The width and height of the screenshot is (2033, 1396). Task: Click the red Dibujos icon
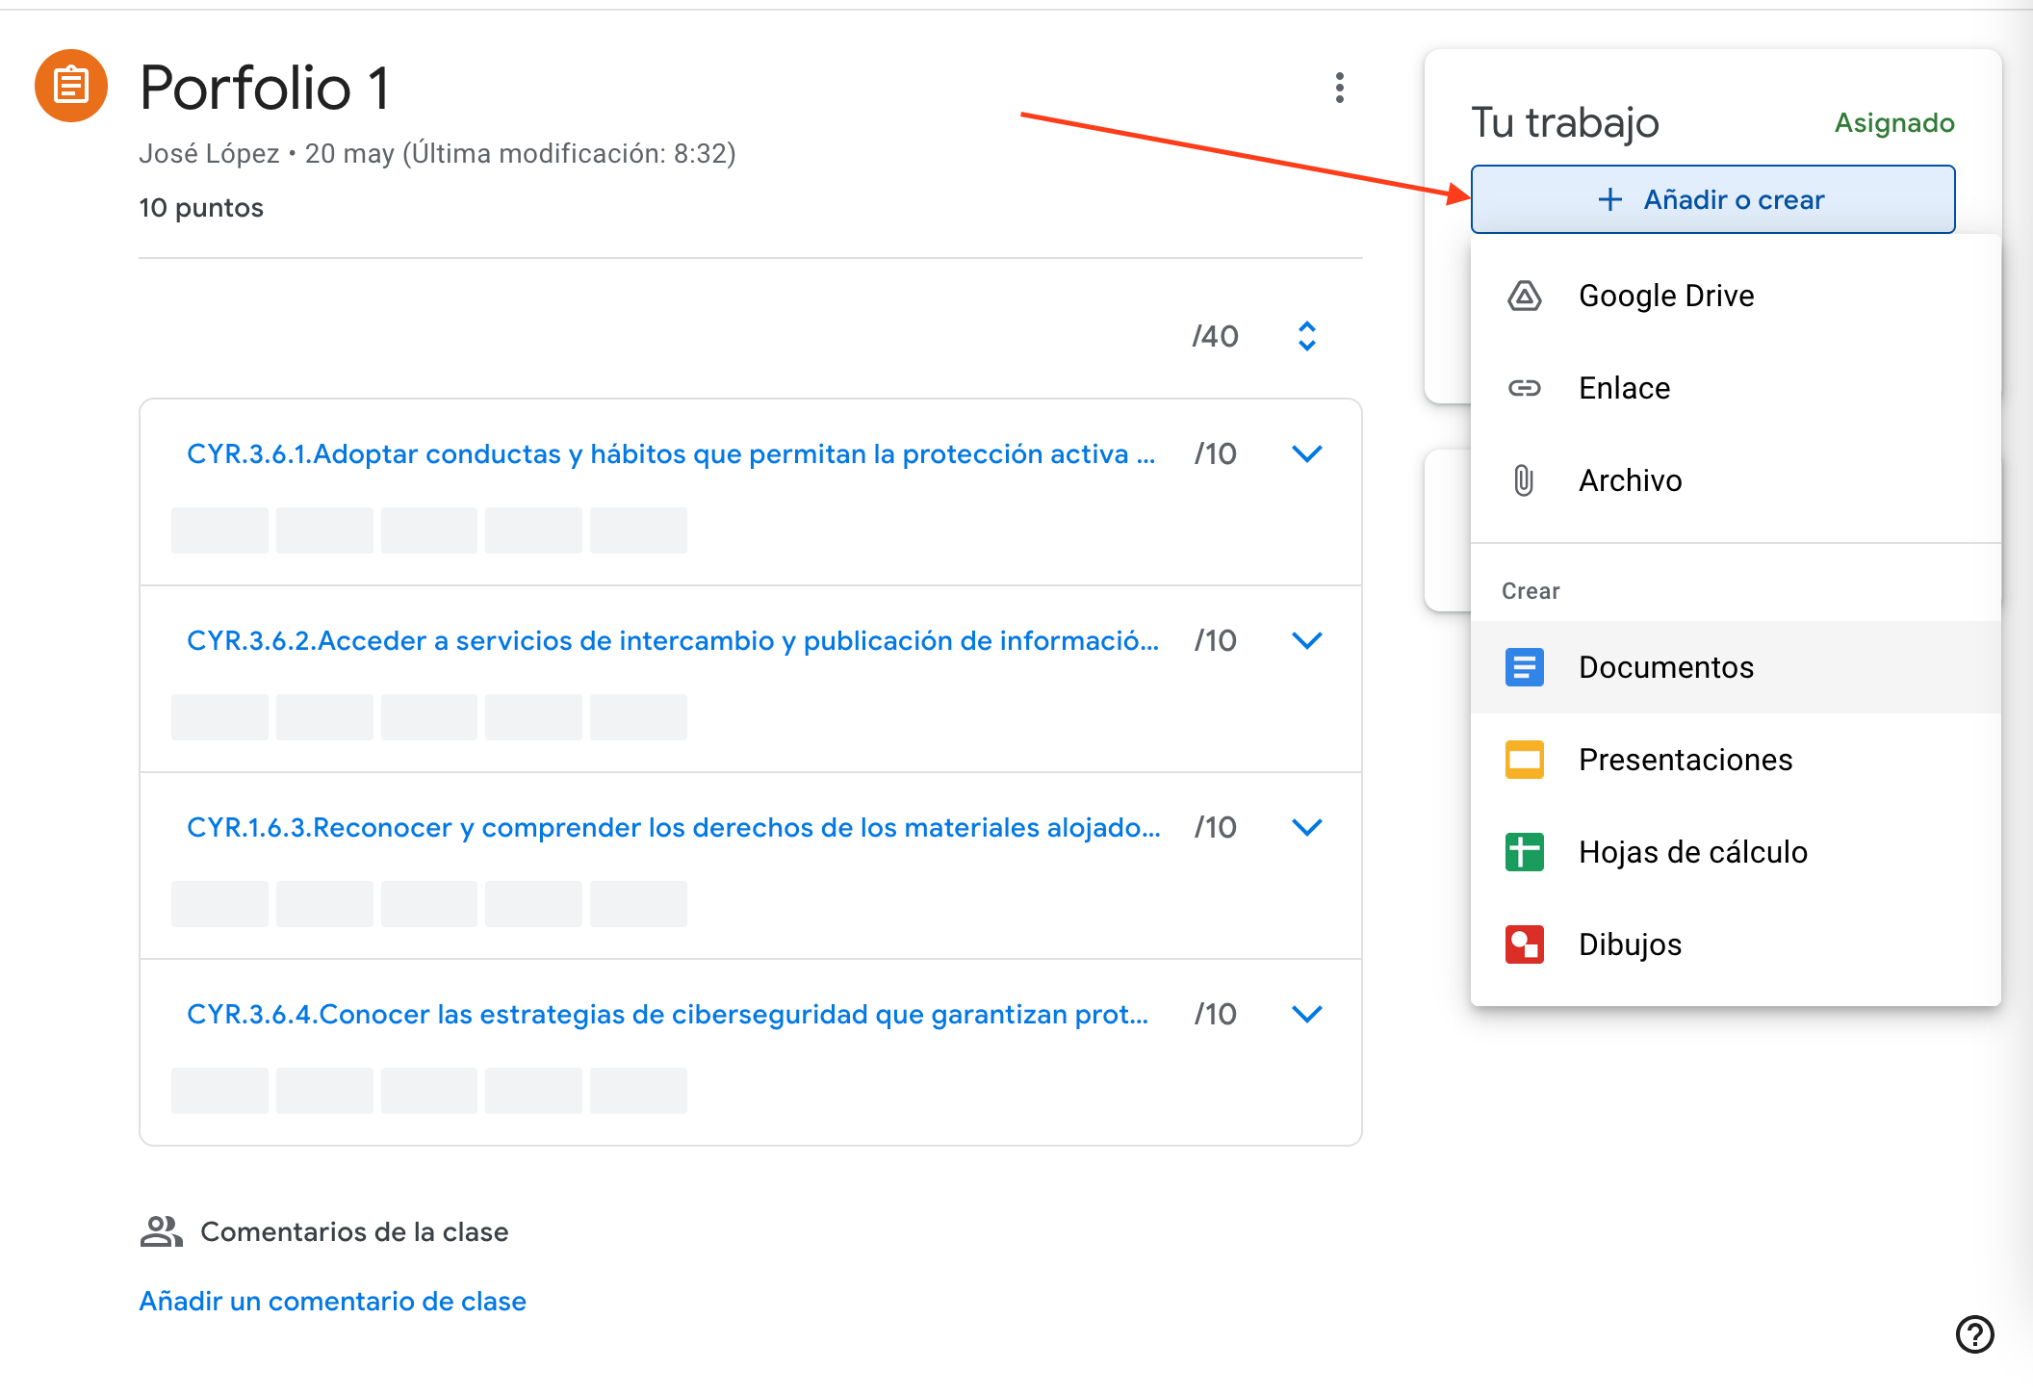1524,944
